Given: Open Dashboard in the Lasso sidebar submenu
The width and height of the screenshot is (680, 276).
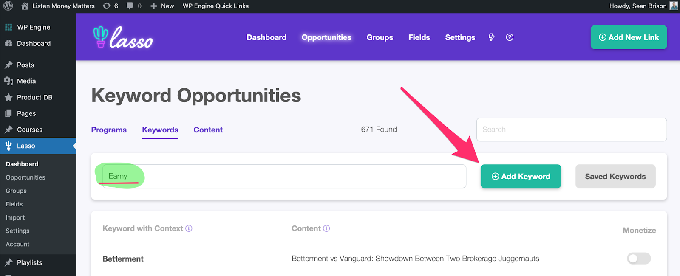Looking at the screenshot, I should [22, 164].
